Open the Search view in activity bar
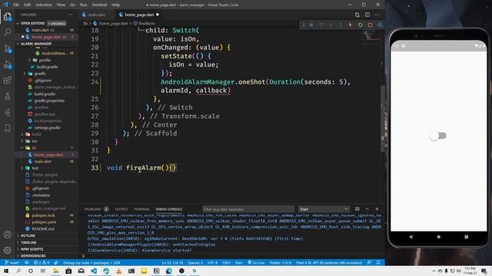Image resolution: width=492 pixels, height=276 pixels. pos(7,32)
